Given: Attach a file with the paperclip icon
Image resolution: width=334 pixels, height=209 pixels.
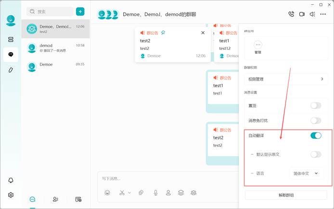Looking at the screenshot, I should (141, 193).
